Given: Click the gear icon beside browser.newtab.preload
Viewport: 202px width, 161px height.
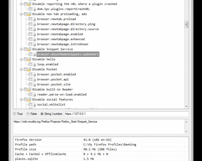Looking at the screenshot, I should [34, 19].
